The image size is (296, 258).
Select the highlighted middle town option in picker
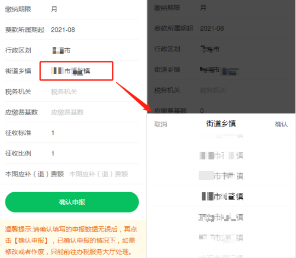(x=221, y=196)
